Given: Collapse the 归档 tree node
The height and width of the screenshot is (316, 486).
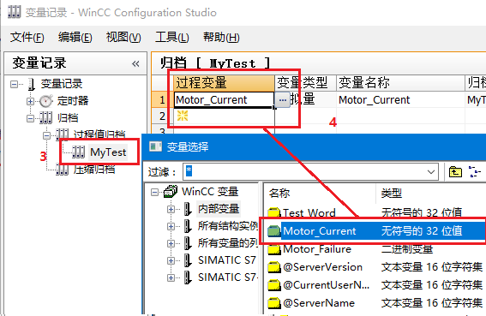Looking at the screenshot, I should click(x=30, y=118).
